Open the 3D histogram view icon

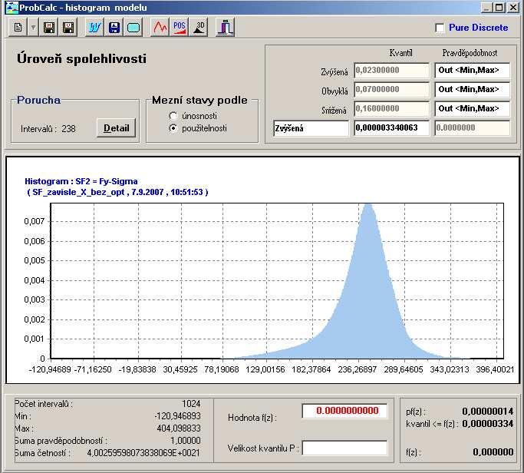pos(199,28)
